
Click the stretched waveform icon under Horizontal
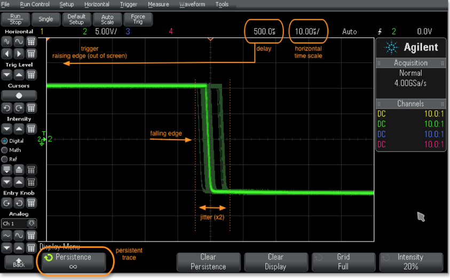click(x=19, y=42)
